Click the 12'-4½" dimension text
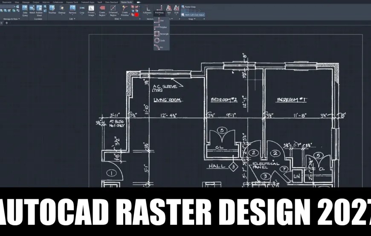The image size is (371, 236). click(x=169, y=116)
